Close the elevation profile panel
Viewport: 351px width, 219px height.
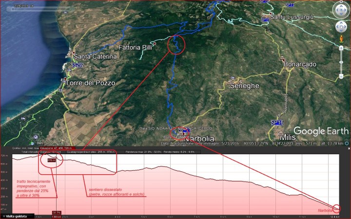coord(347,144)
